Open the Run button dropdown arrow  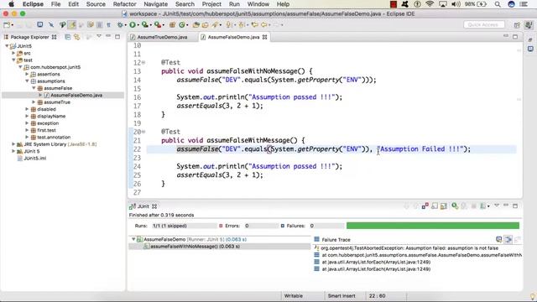[x=138, y=25]
